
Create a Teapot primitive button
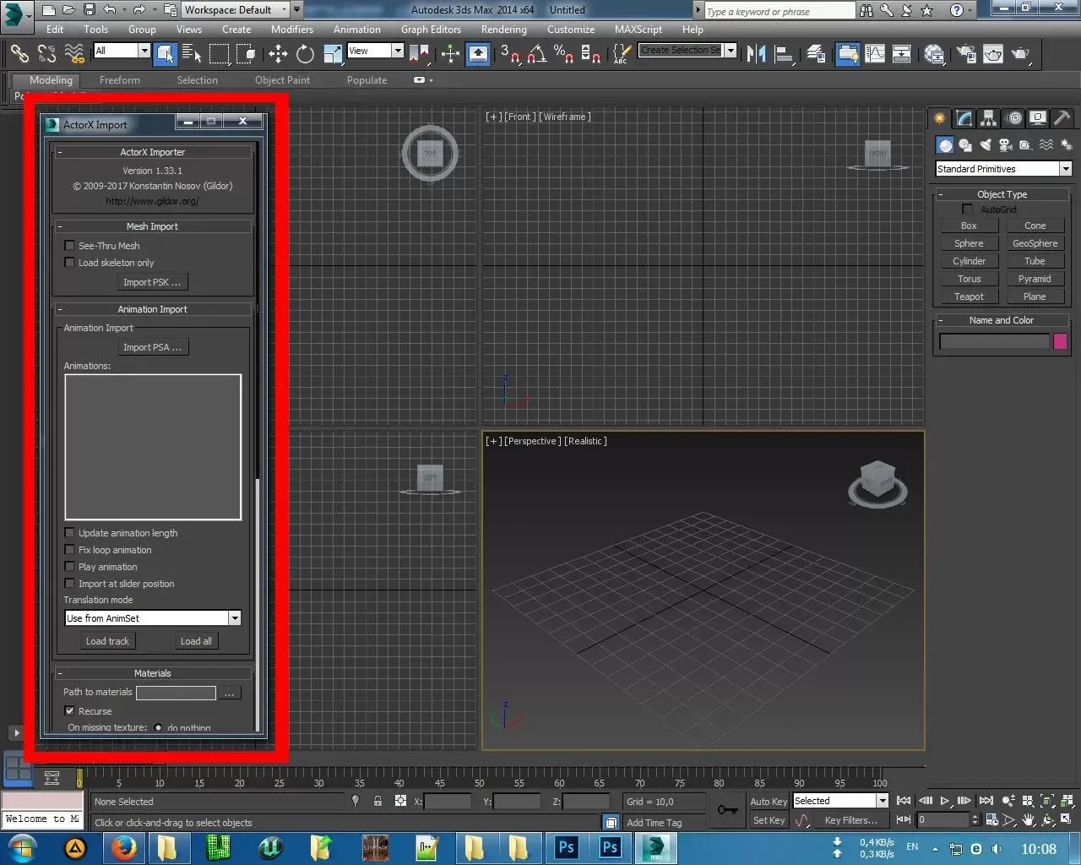coord(969,296)
